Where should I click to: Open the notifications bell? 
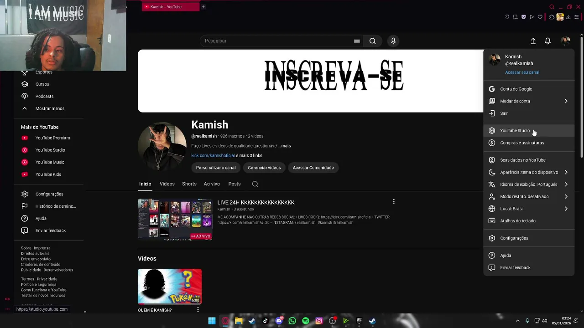547,41
